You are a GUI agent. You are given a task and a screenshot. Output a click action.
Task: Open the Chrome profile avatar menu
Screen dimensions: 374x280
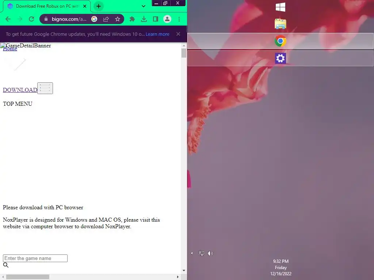[167, 19]
